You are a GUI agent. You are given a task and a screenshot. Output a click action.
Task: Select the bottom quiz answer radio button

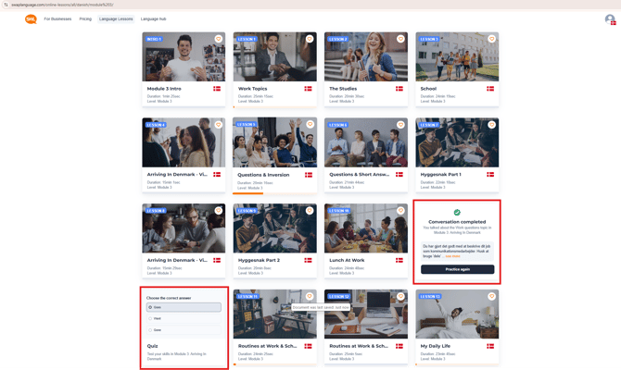pos(150,329)
